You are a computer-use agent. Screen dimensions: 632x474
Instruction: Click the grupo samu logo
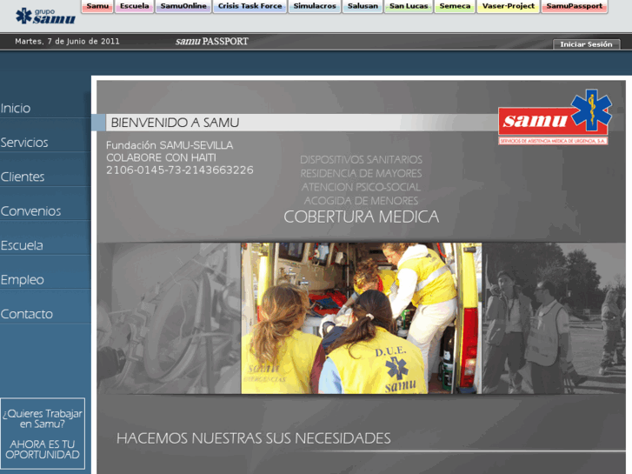click(45, 17)
